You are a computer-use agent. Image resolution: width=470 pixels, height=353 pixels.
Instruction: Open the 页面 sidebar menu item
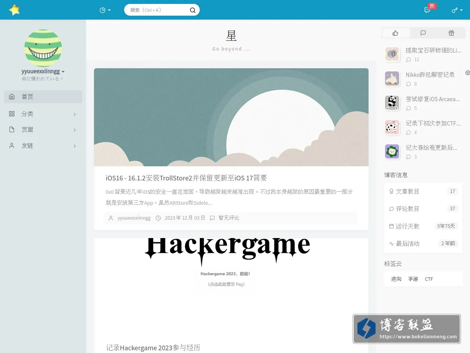tap(43, 129)
